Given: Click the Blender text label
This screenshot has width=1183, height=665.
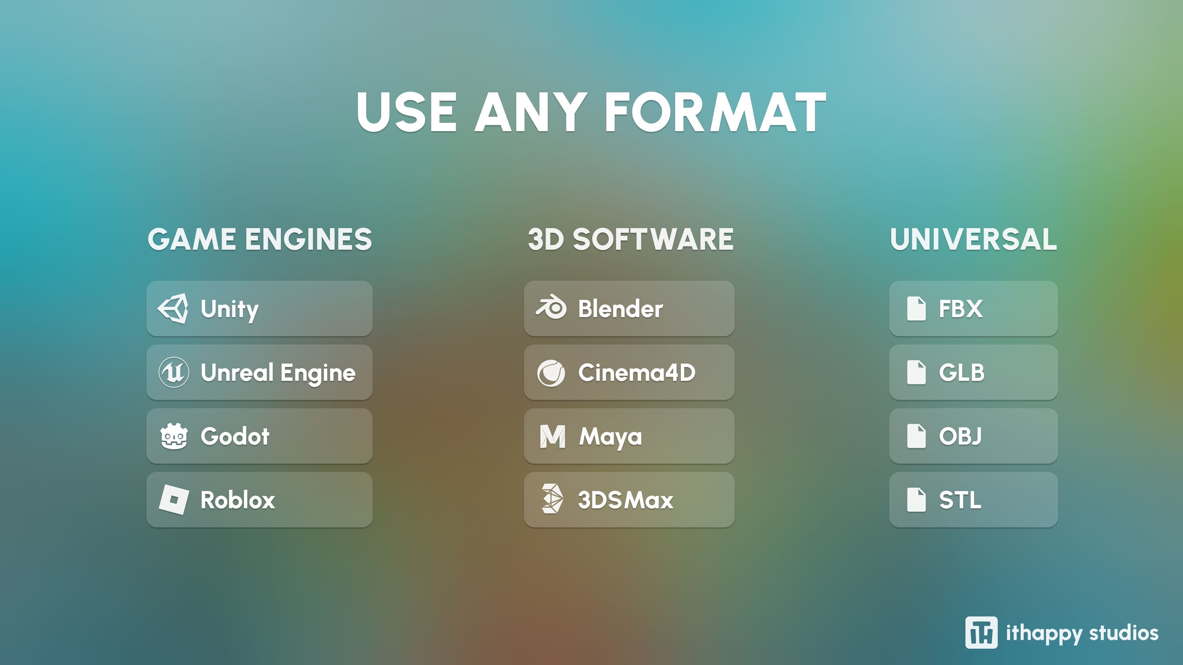Looking at the screenshot, I should [620, 309].
